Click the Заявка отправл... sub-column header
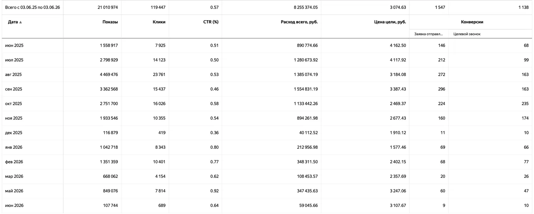The height and width of the screenshot is (214, 534). [x=429, y=34]
